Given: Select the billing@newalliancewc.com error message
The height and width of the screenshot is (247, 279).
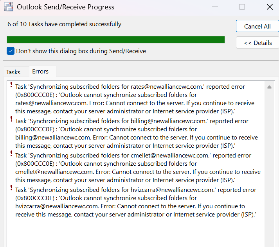Looking at the screenshot, I should tap(137, 133).
